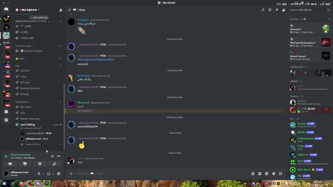This screenshot has height=187, width=333.
Task: Open Apps launcher in message bar
Action: tap(280, 174)
